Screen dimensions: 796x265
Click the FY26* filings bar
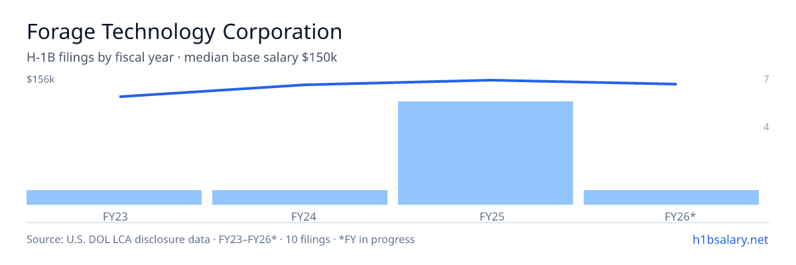click(x=671, y=197)
